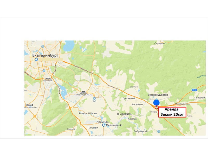Click the Екатеринбург city name
The width and height of the screenshot is (208, 156).
(45, 55)
